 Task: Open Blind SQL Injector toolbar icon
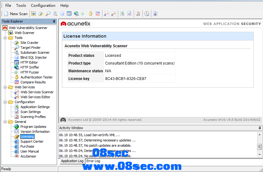pyautogui.click(x=62, y=14)
